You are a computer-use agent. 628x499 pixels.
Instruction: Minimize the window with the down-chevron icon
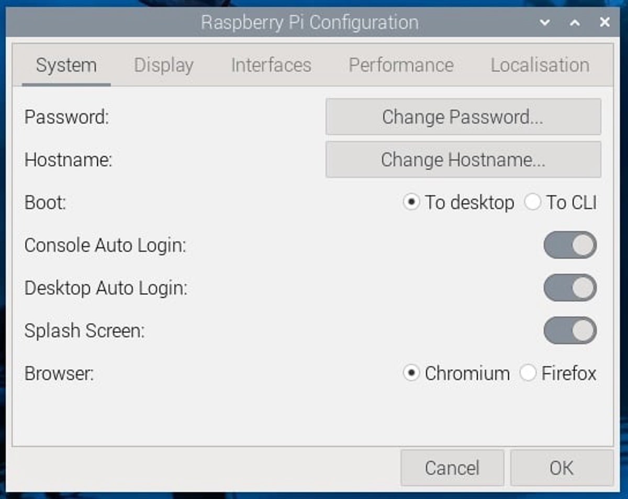point(545,23)
